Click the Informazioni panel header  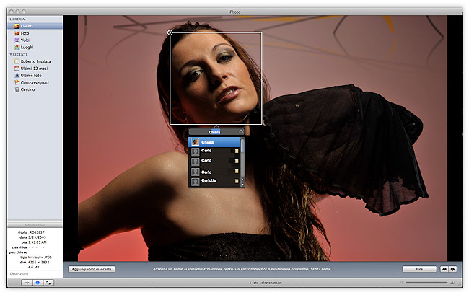pos(35,225)
